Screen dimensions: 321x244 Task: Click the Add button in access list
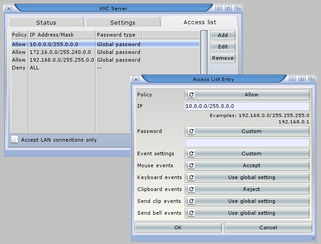(x=223, y=35)
